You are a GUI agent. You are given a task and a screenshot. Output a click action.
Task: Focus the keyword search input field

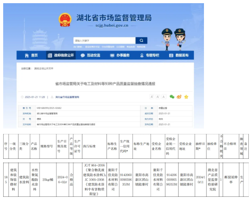click(104, 40)
